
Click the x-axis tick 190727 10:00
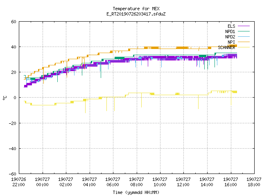coord(160,182)
